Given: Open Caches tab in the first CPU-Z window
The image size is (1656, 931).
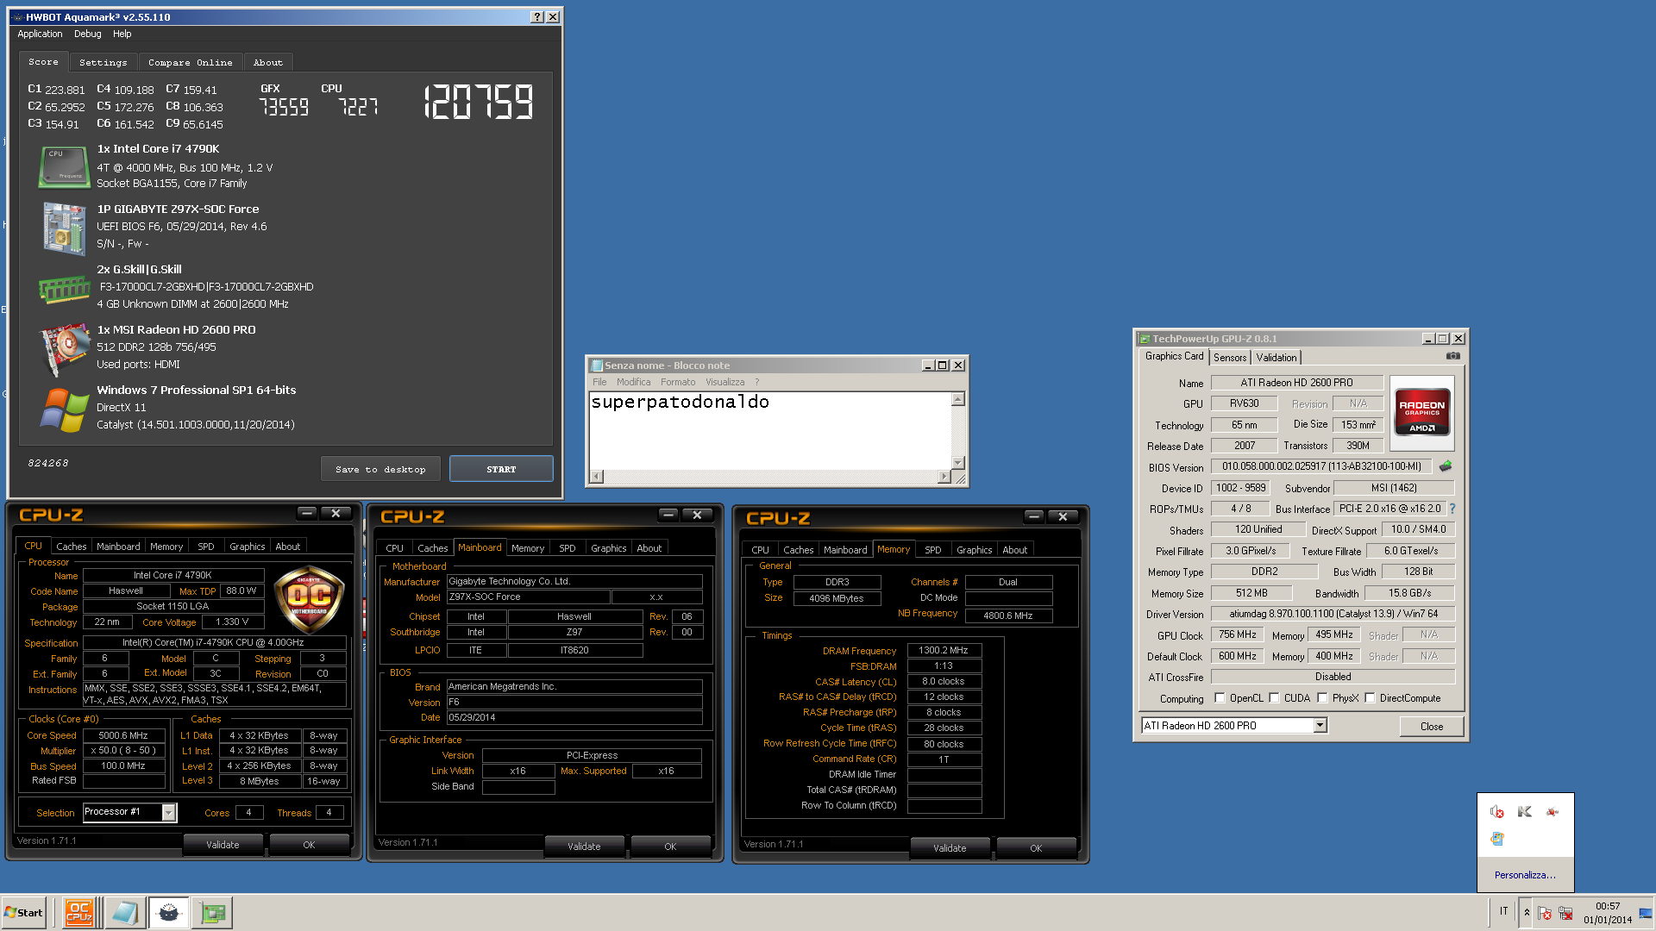Looking at the screenshot, I should click(x=71, y=547).
